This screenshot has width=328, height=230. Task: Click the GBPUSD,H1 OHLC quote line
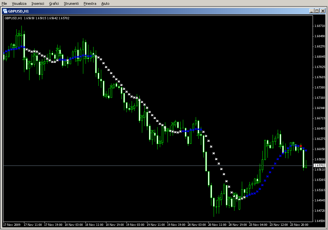click(37, 18)
